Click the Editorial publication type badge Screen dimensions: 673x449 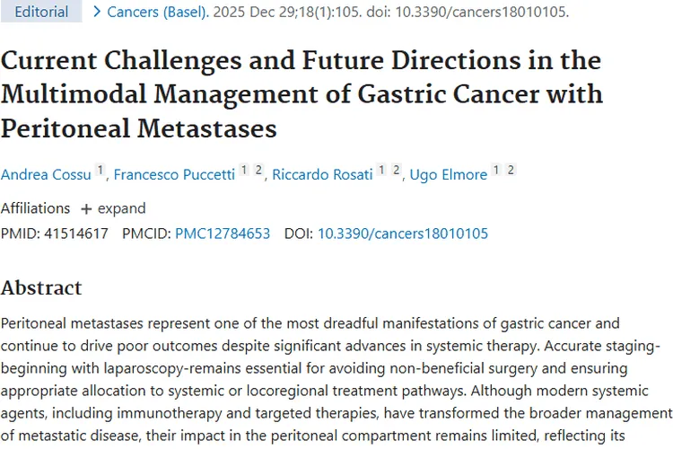pyautogui.click(x=42, y=13)
